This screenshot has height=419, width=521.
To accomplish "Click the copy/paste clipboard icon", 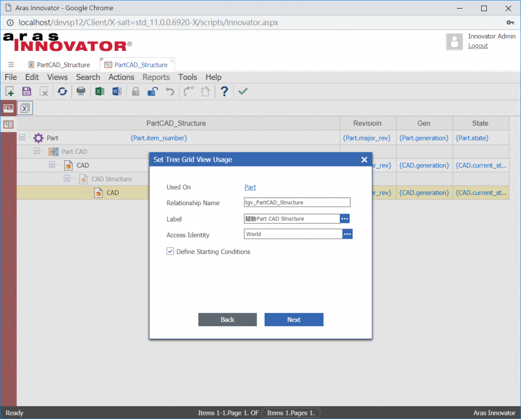I will (x=206, y=91).
